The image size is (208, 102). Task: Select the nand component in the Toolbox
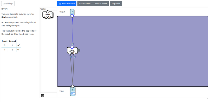[48, 14]
